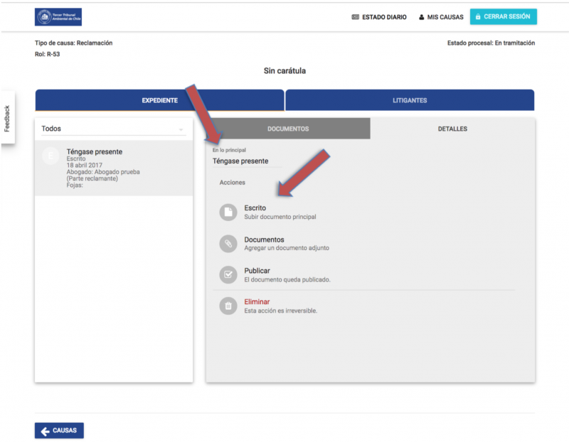Image resolution: width=569 pixels, height=442 pixels.
Task: Click the Tribunal Ambiental logo
Action: tap(58, 17)
